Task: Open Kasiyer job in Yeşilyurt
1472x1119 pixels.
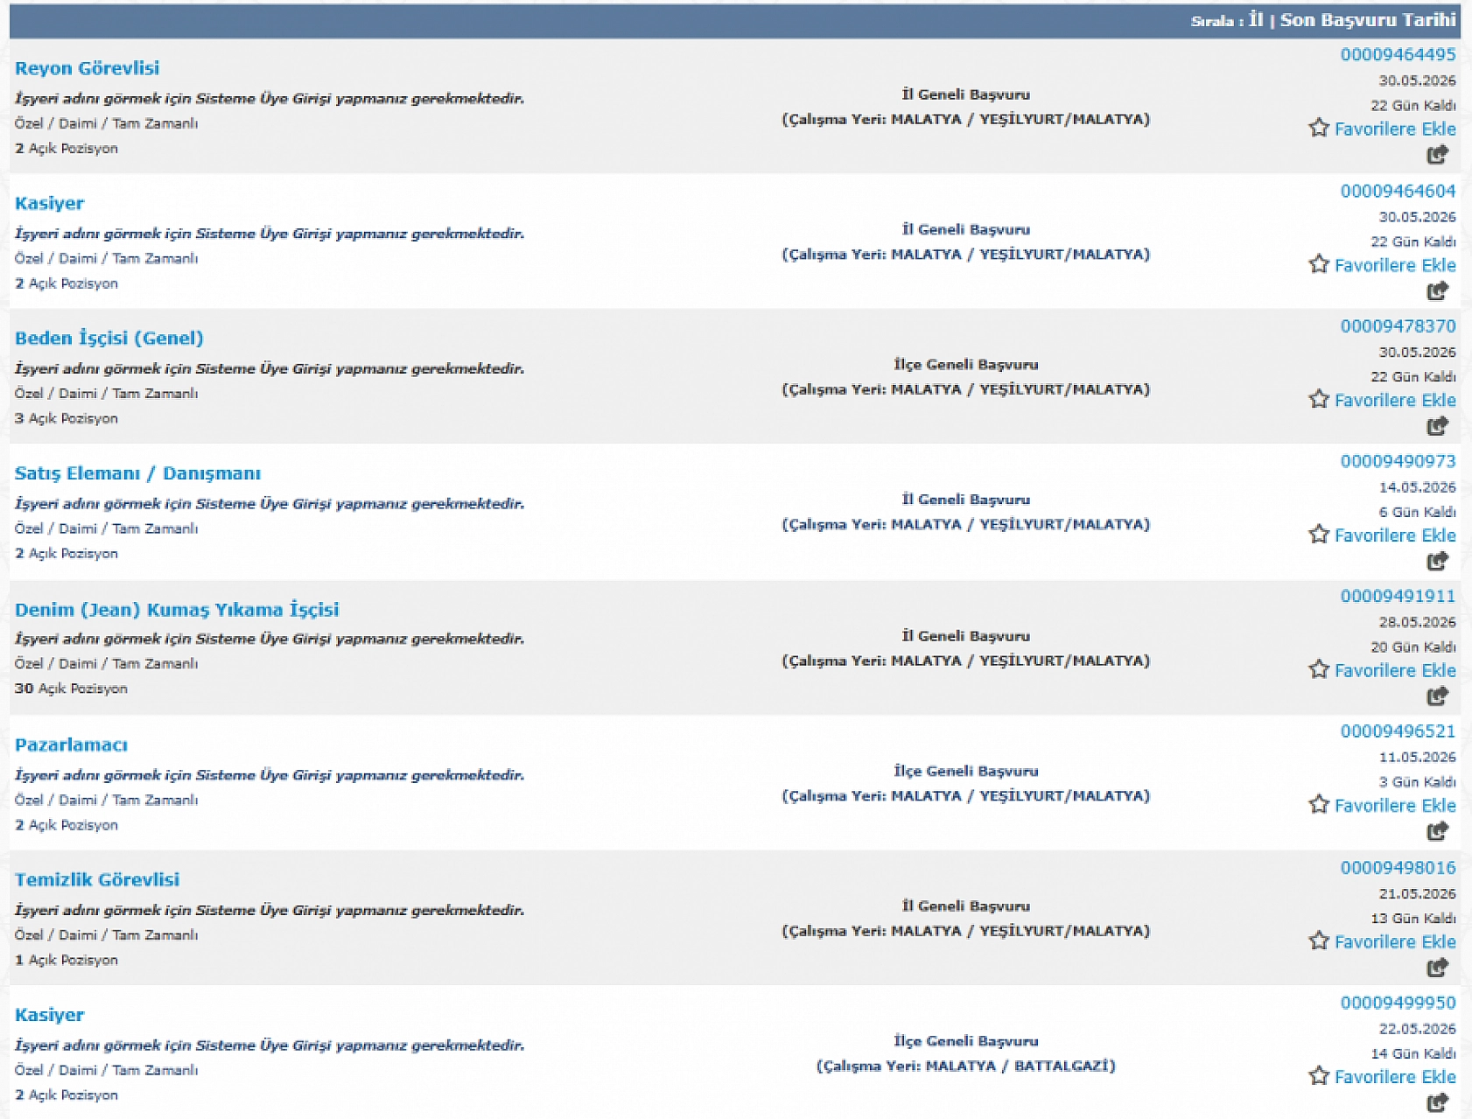Action: tap(49, 203)
